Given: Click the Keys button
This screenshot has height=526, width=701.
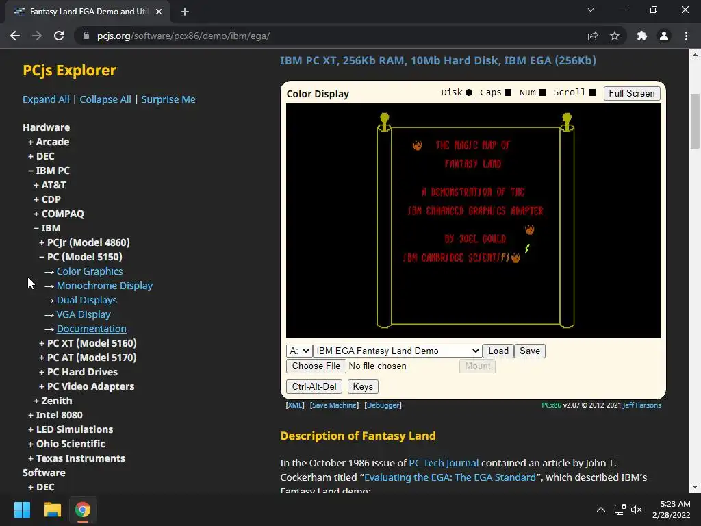Looking at the screenshot, I should [363, 386].
